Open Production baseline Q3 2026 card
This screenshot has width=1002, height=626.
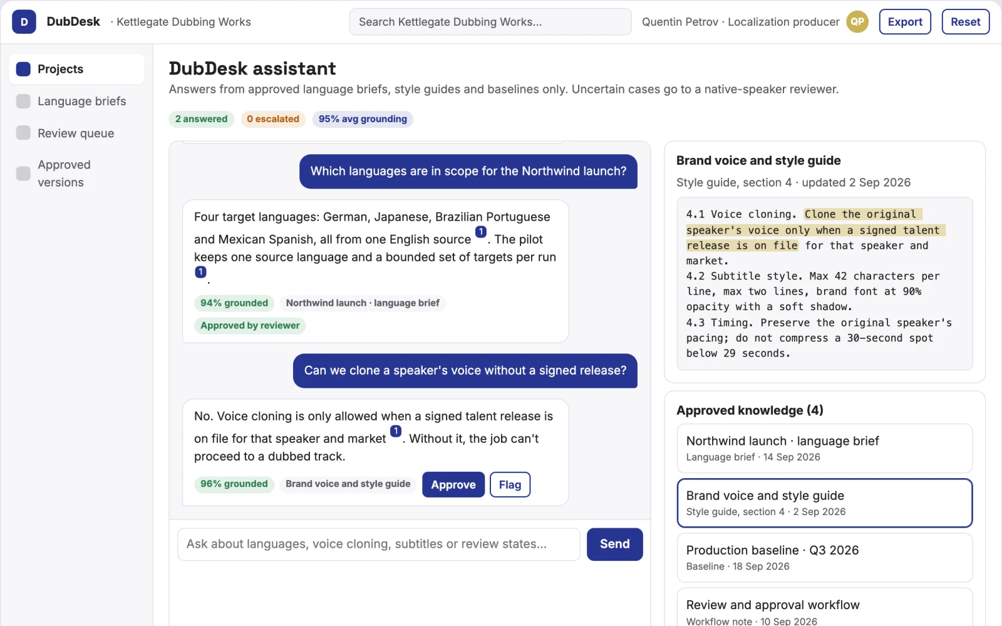[x=825, y=558]
